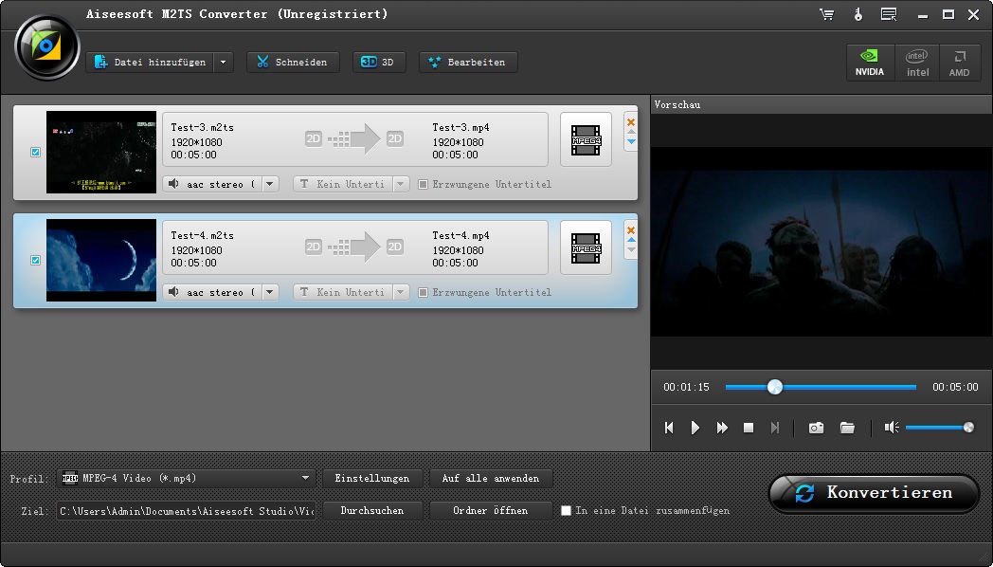Move Test-3.m2ts down in the list

[x=631, y=142]
